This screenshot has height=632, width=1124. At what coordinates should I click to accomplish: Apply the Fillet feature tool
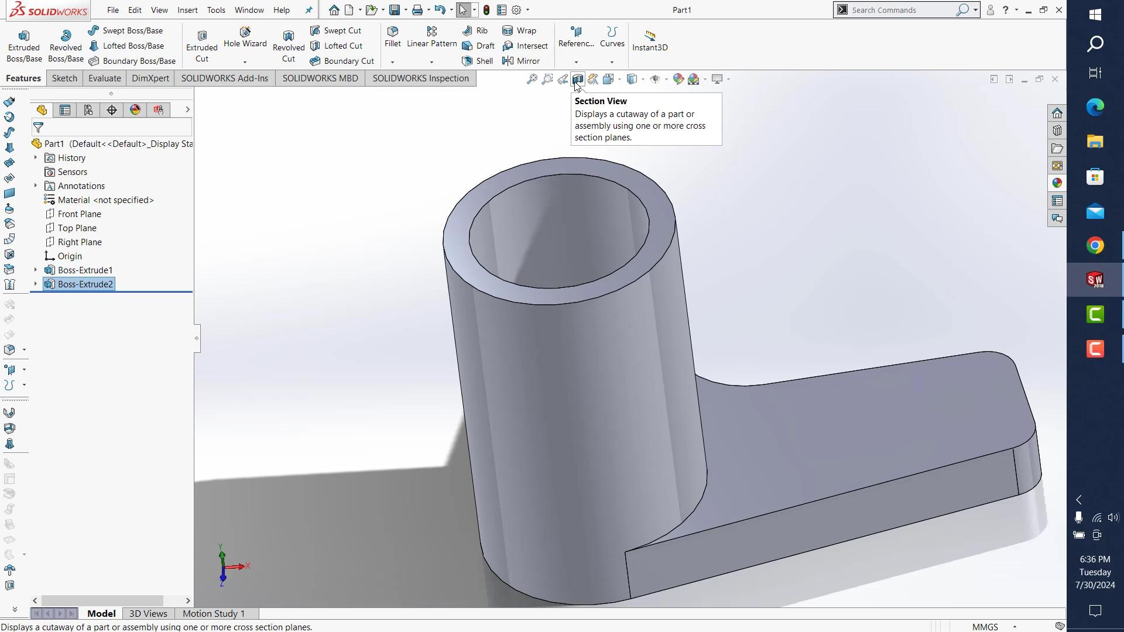click(393, 36)
